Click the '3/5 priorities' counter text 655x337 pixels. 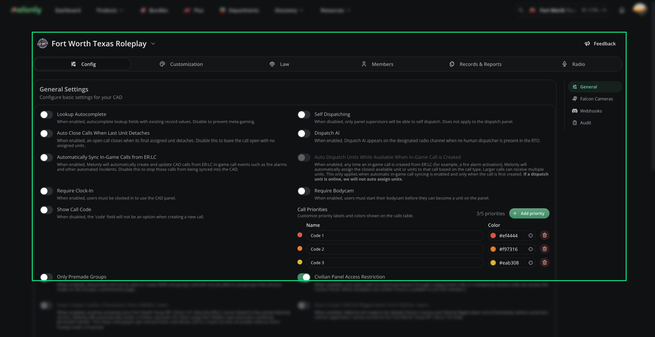tap(490, 213)
